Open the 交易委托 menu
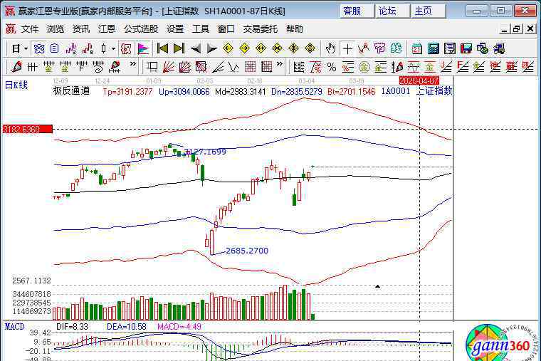 point(260,29)
